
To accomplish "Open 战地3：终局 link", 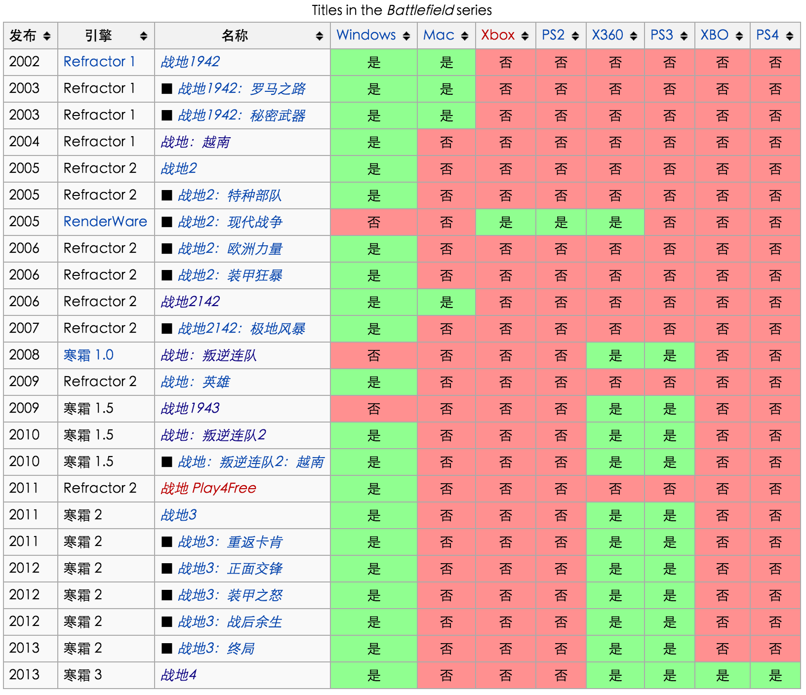I will [216, 648].
